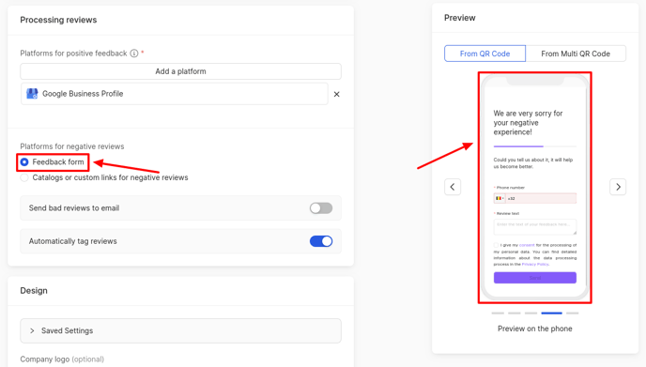Jump to the first preview page indicator
Screen dimensions: 646x367
[x=498, y=313]
